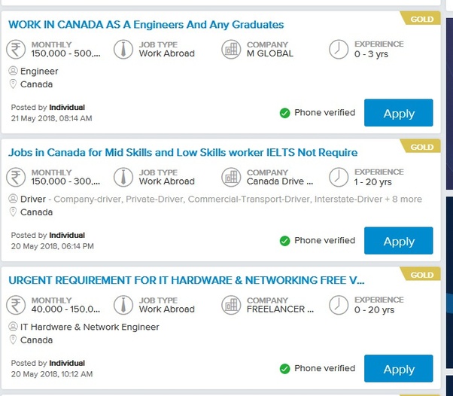Click green phone verified checkmark in Driver listing
Screen dimensions: 453x396
click(284, 241)
